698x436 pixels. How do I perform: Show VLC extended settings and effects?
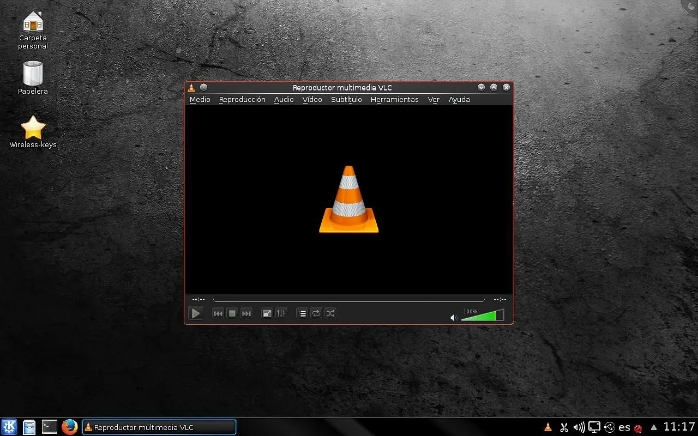281,313
